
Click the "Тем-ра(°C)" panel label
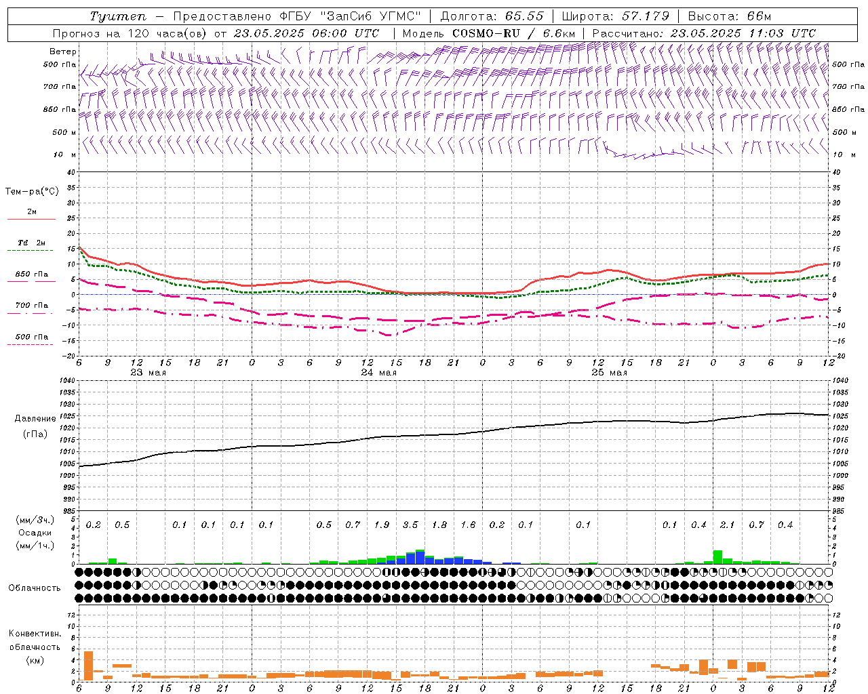tap(32, 192)
